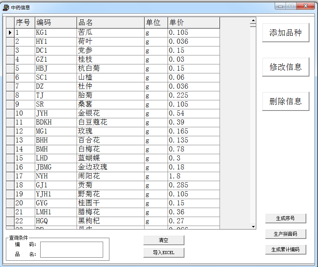Click the 单价 column header
This screenshot has width=318, height=267.
pos(193,23)
